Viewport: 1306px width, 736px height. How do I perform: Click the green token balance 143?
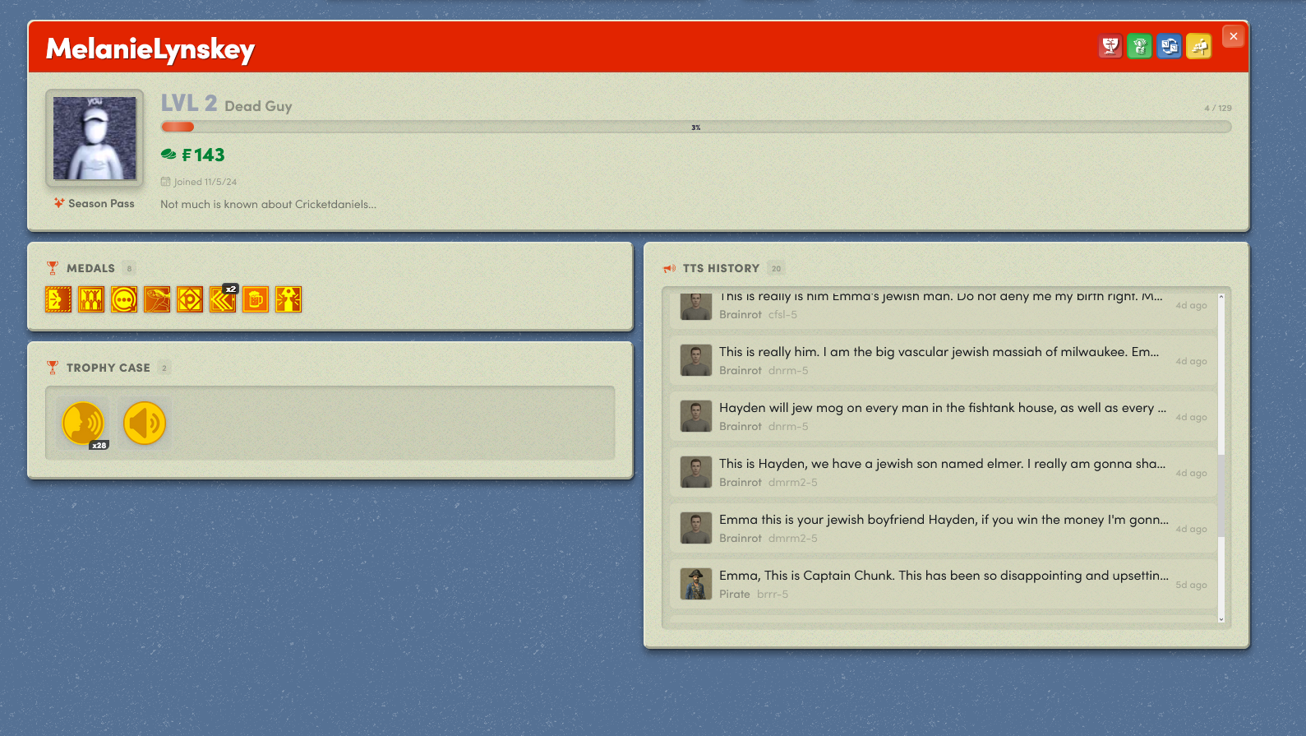coord(193,155)
